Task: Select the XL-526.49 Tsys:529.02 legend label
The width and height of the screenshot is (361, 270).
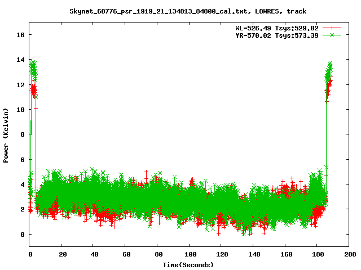Action: click(277, 28)
